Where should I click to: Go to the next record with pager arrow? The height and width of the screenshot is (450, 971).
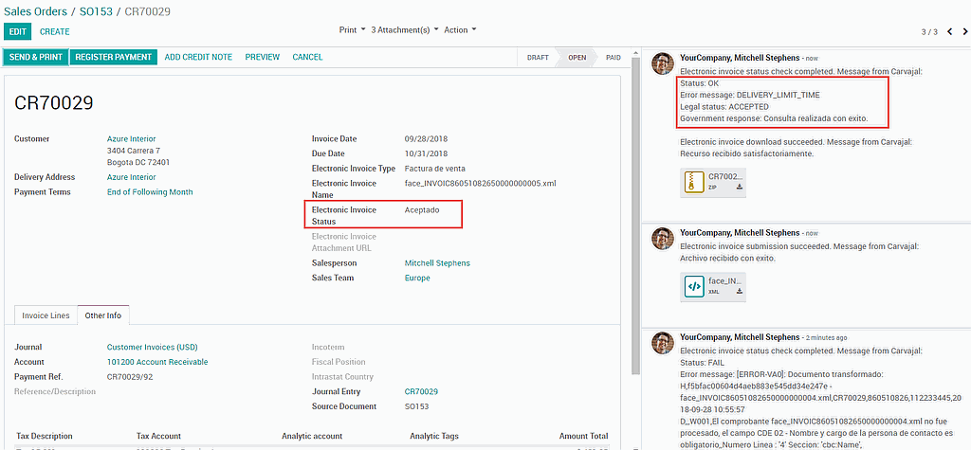[963, 31]
